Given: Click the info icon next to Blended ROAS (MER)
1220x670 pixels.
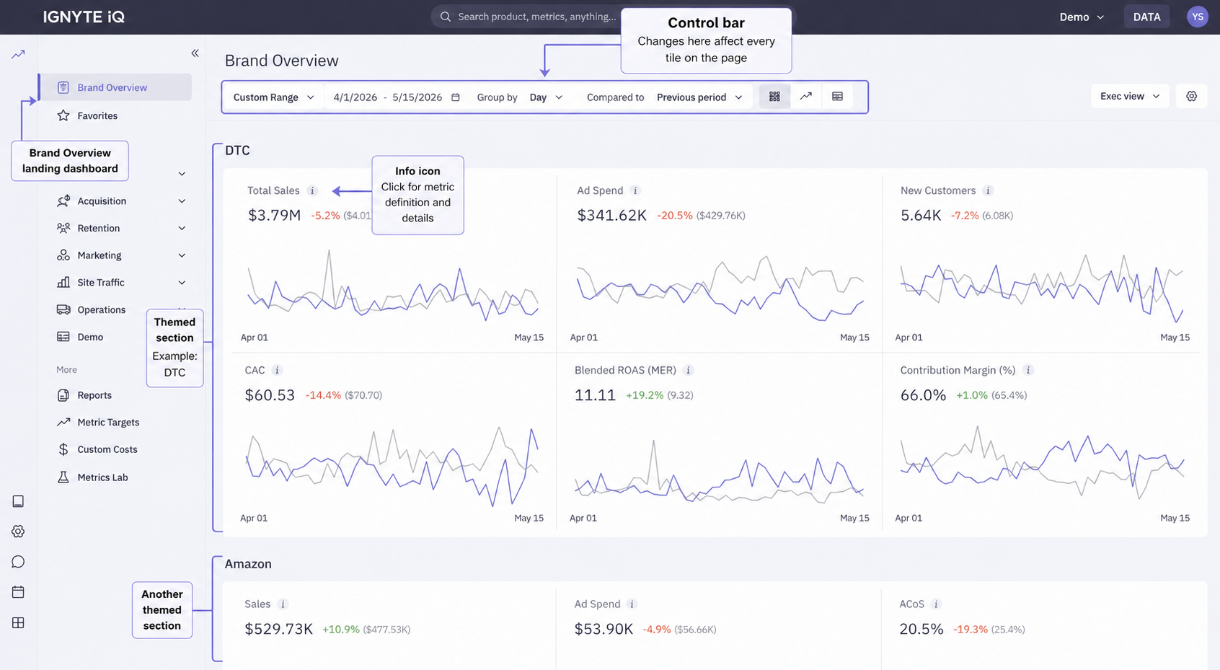Looking at the screenshot, I should [x=689, y=370].
